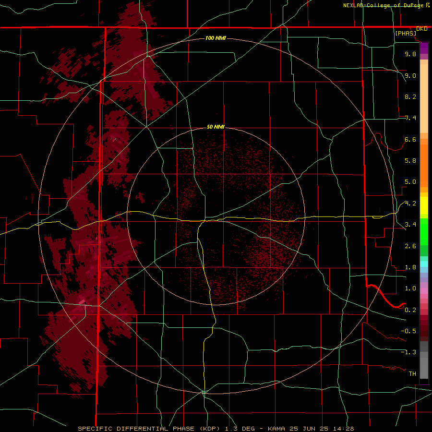432x432 pixels.
Task: Click the purple top segment of color bar
Action: tap(424, 48)
